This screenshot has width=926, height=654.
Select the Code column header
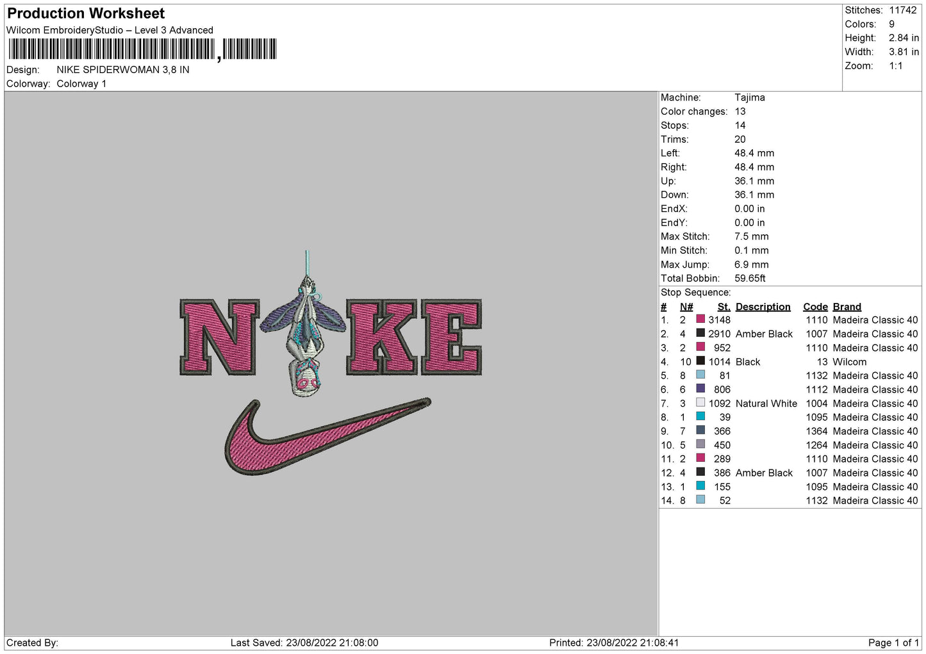click(815, 307)
